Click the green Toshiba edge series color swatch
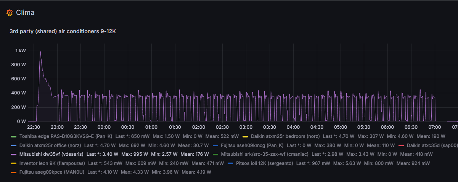This screenshot has width=458, height=182. pyautogui.click(x=14, y=136)
